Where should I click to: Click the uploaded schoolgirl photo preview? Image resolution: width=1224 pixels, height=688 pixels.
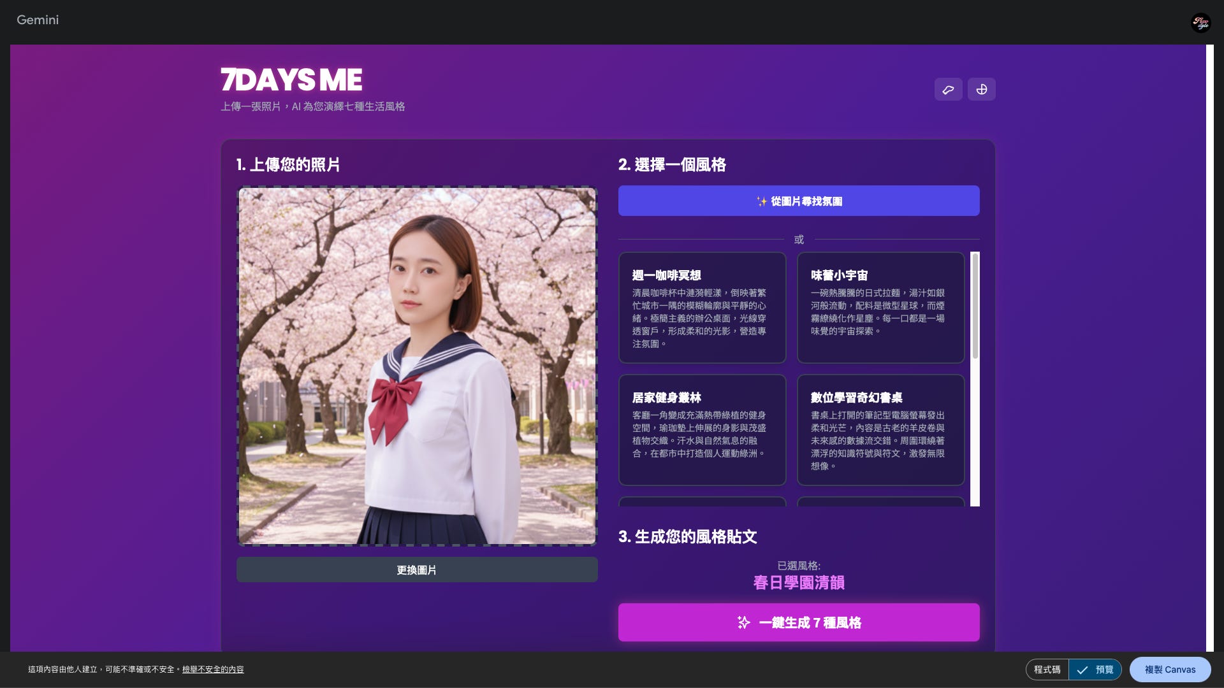point(417,366)
